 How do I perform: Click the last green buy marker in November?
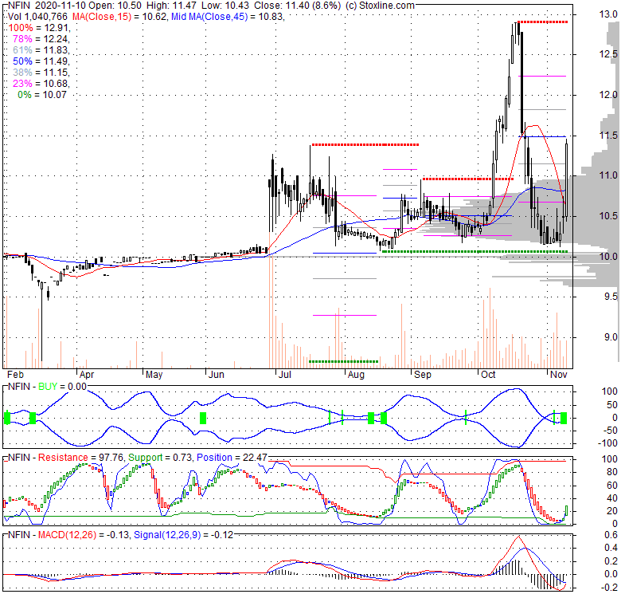[564, 418]
